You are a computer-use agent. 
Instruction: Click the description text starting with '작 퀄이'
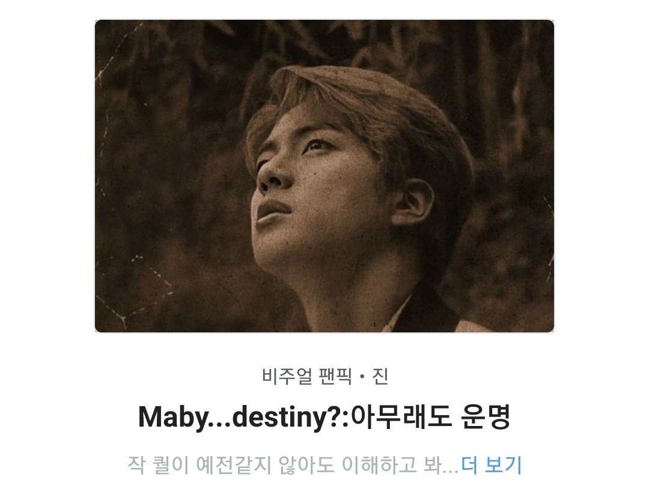[293, 464]
